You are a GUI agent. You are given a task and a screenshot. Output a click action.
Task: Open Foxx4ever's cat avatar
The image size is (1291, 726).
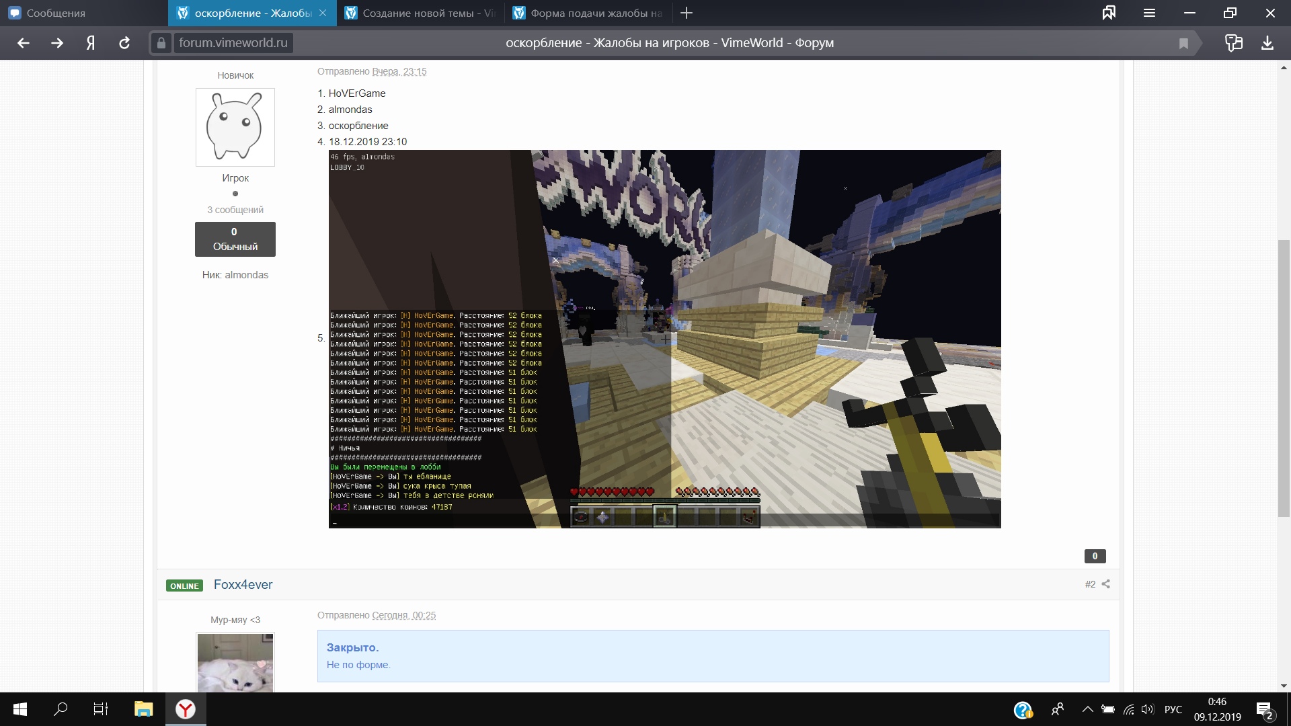(x=235, y=662)
